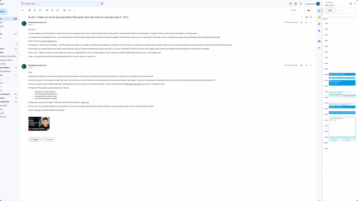Click the Today button in the Calendar panel
The image size is (358, 201).
coord(329,10)
